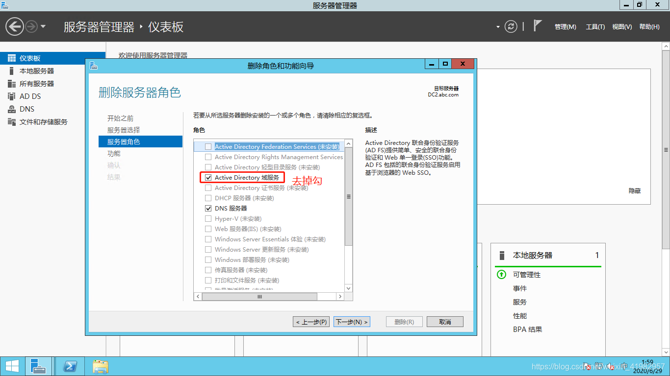670x376 pixels.
Task: Launch PowerShell from the taskbar
Action: (x=70, y=366)
